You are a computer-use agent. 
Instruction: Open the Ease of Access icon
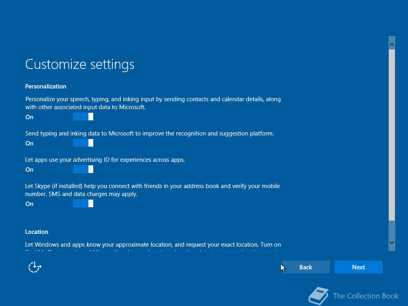(x=35, y=267)
